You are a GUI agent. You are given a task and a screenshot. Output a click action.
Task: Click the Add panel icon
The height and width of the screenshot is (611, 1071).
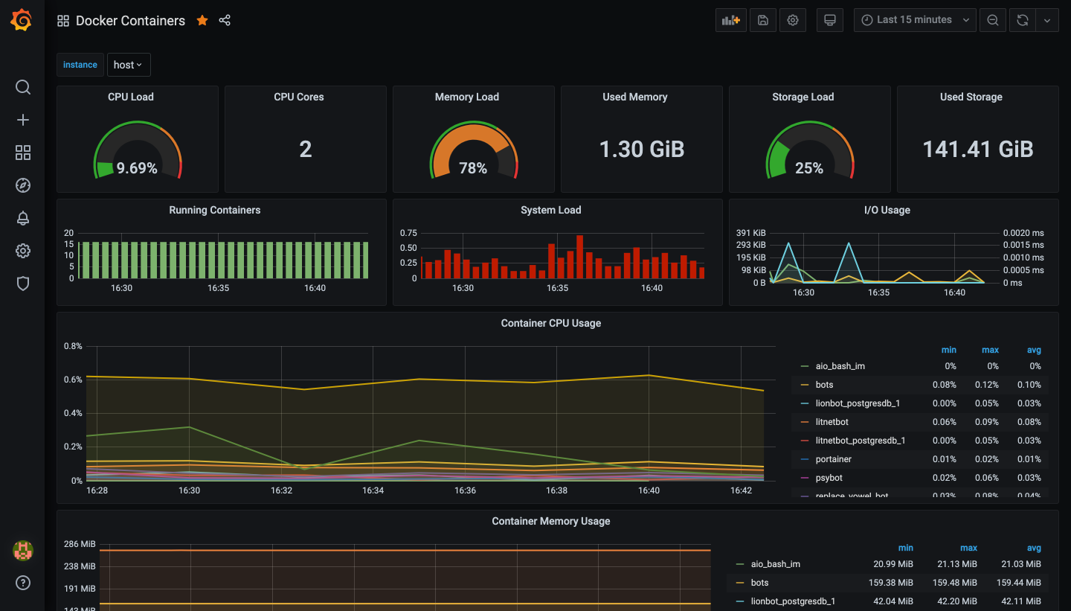(x=730, y=20)
